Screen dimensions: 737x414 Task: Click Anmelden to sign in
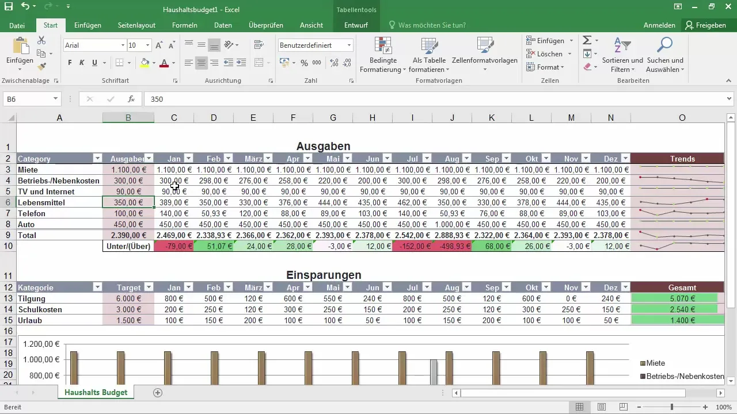[659, 25]
